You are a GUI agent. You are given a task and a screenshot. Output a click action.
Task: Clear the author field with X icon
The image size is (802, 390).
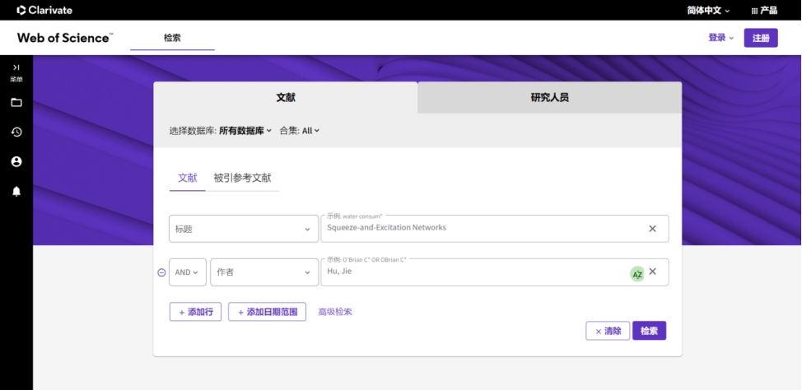tap(652, 272)
